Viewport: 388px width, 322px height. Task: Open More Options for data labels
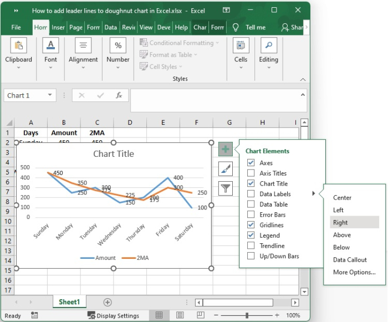coord(354,272)
